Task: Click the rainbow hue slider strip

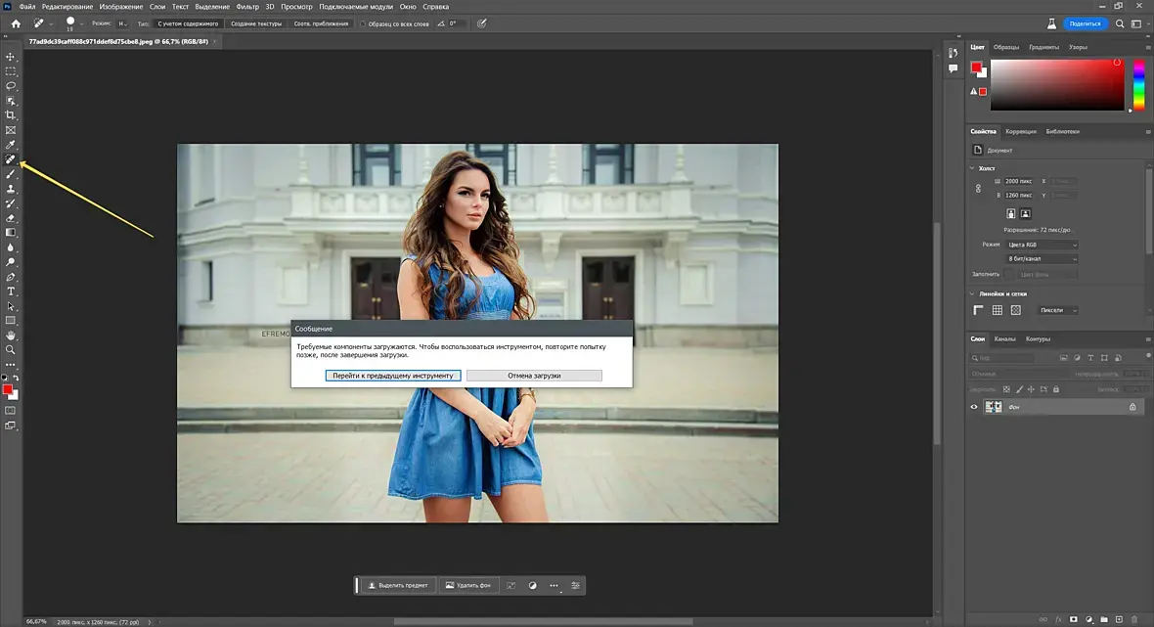Action: [x=1138, y=84]
